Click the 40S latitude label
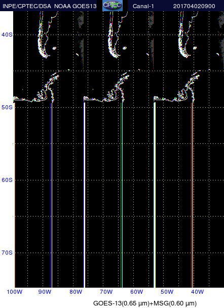This screenshot has height=308, width=224. pyautogui.click(x=7, y=35)
